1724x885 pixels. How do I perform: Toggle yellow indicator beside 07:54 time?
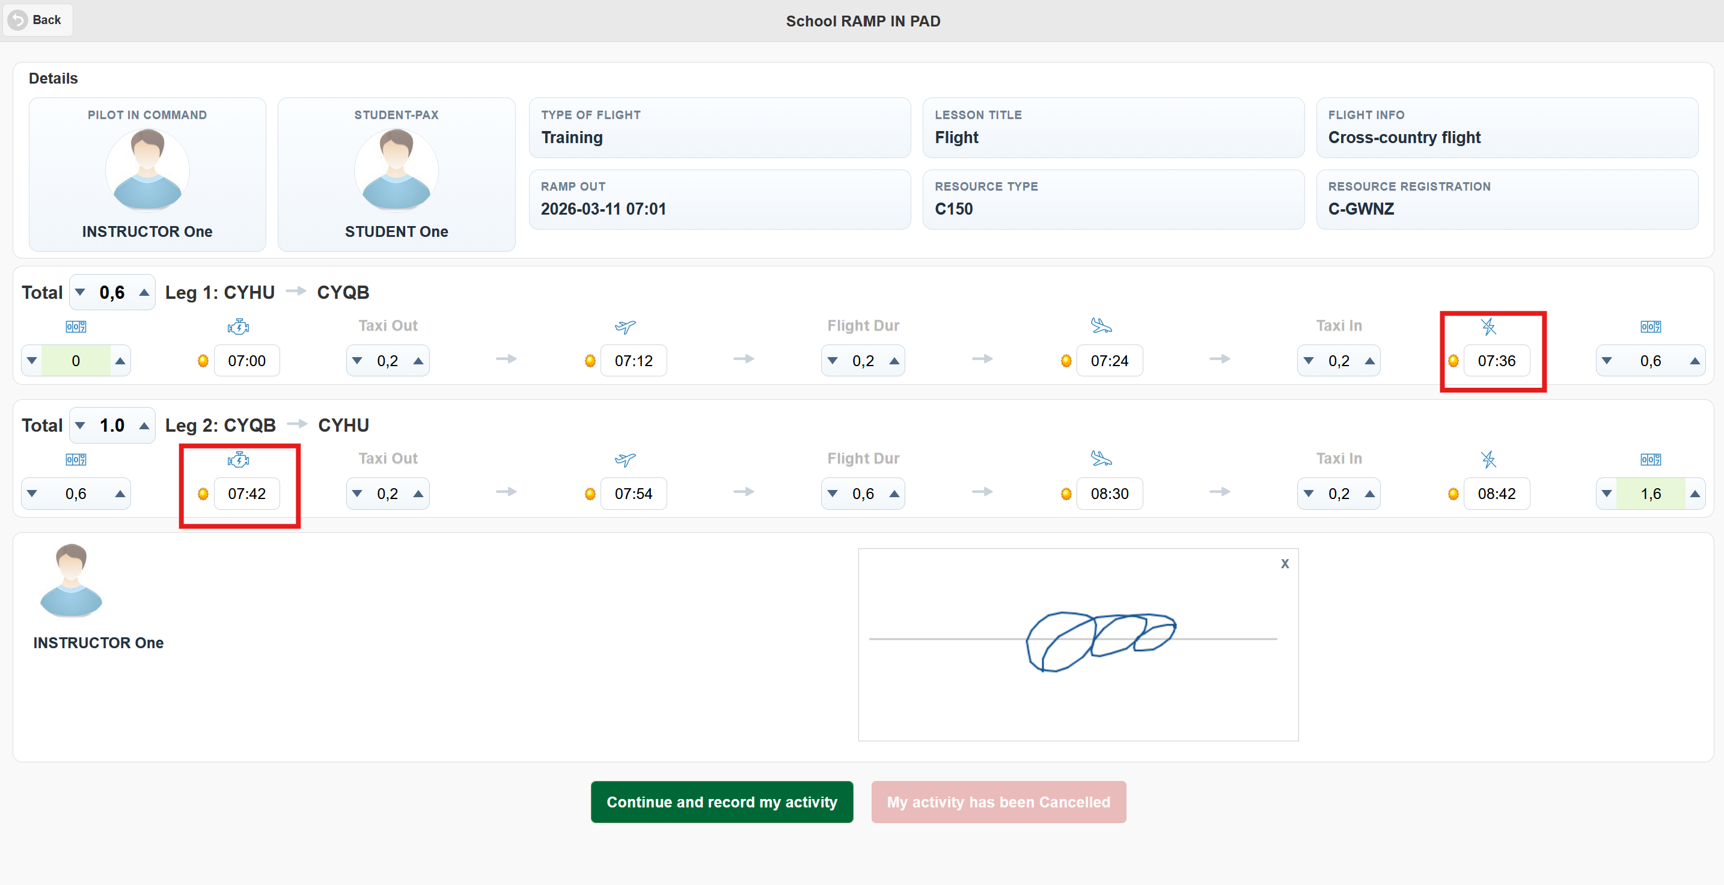click(x=590, y=494)
